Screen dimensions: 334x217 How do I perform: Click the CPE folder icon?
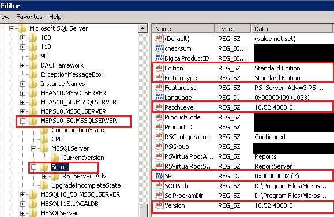coord(44,139)
